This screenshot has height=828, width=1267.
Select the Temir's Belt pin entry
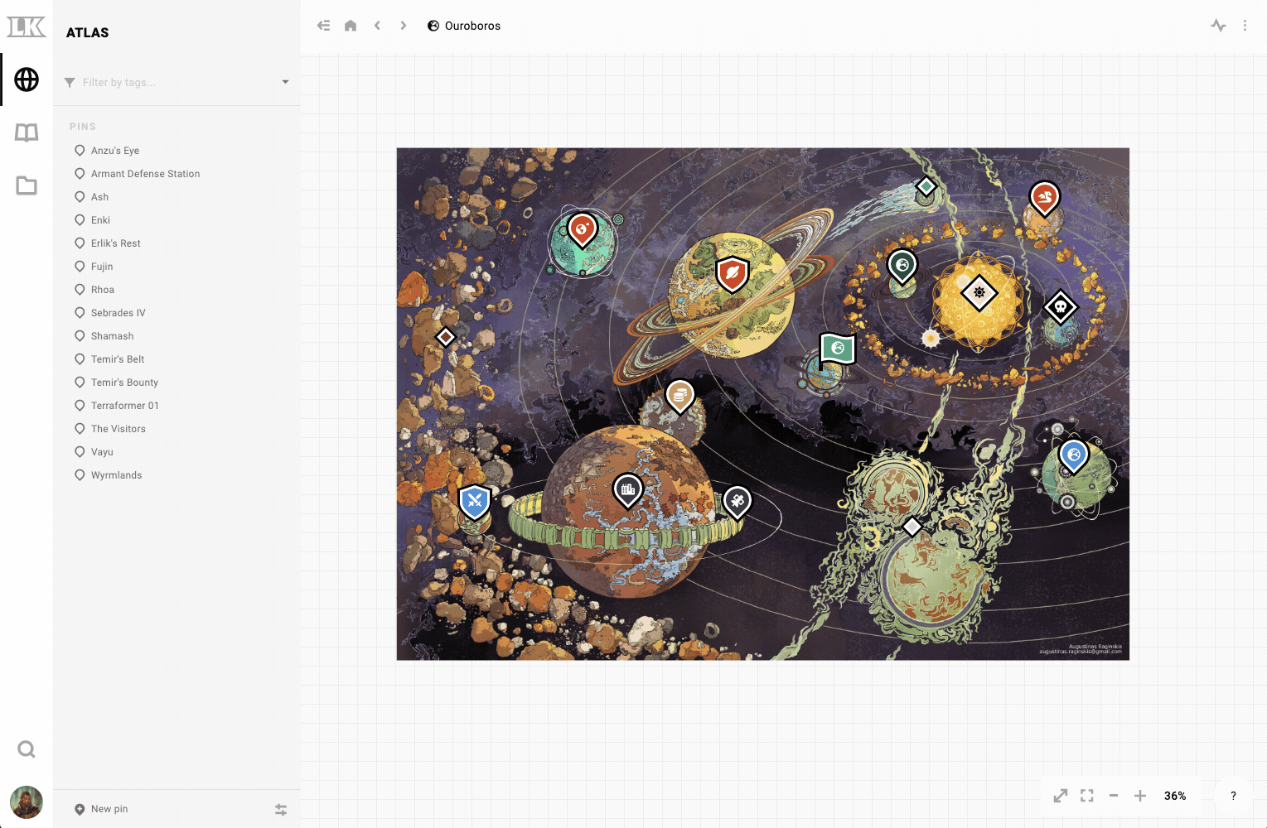click(x=177, y=359)
